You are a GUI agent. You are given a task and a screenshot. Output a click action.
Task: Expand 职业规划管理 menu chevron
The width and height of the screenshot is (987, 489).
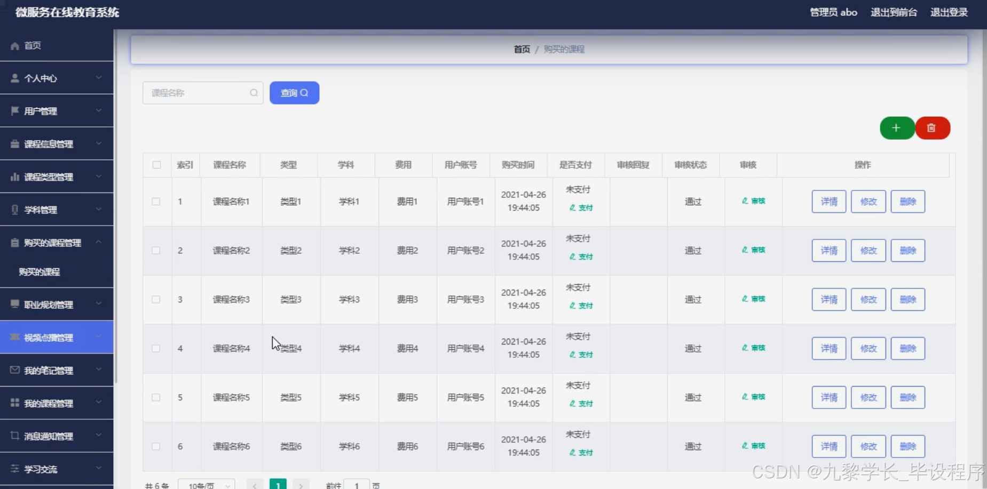[99, 304]
